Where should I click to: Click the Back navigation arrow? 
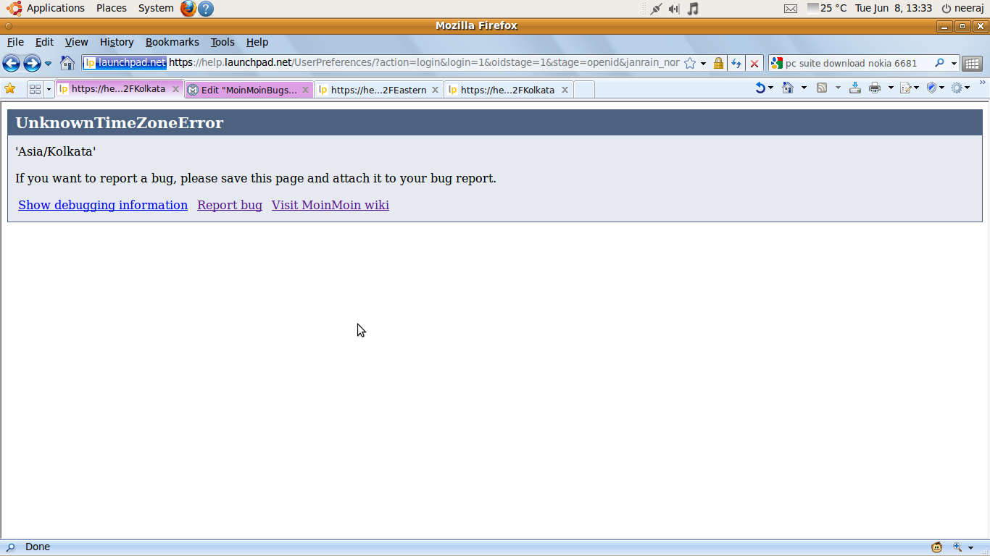(11, 63)
